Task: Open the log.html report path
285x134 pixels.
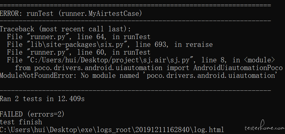Action: coord(112,130)
